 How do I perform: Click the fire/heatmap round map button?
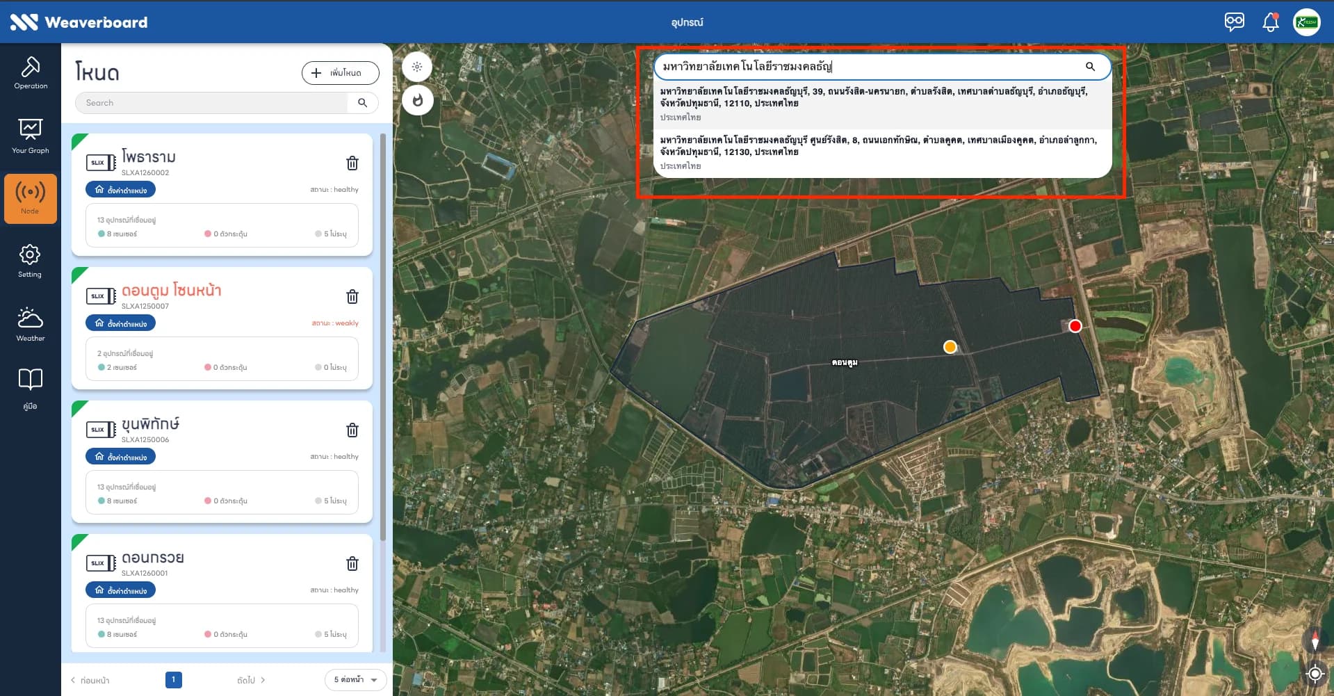click(x=417, y=100)
